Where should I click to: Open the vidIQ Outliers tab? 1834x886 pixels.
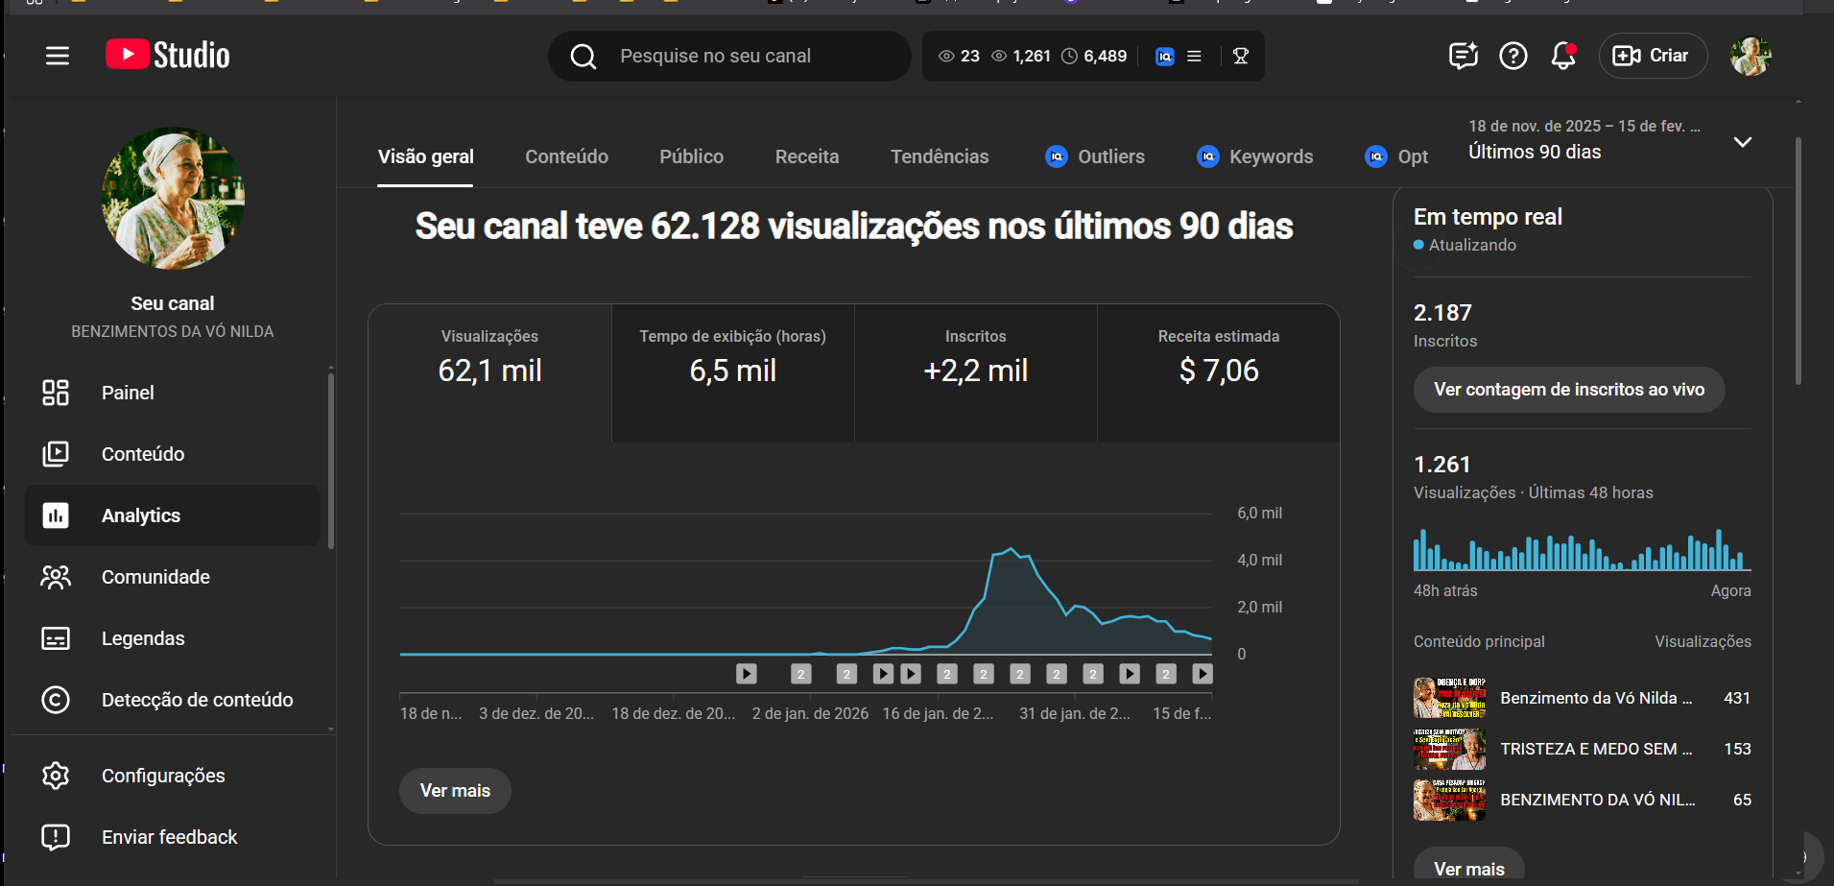pyautogui.click(x=1095, y=156)
